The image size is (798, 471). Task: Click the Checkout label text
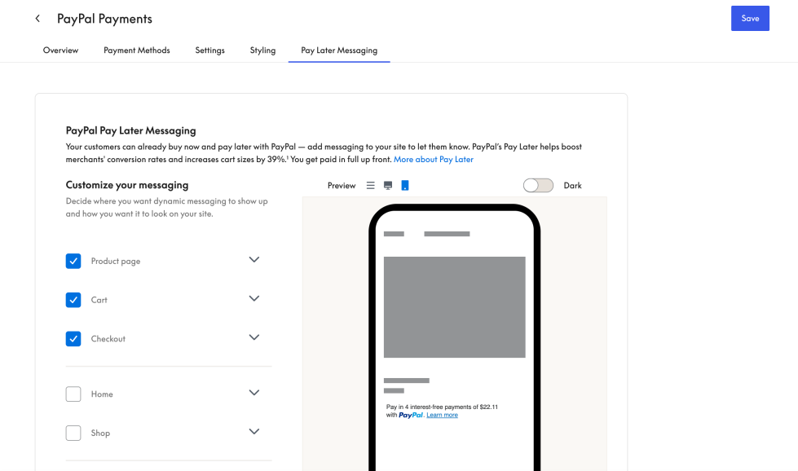(108, 339)
